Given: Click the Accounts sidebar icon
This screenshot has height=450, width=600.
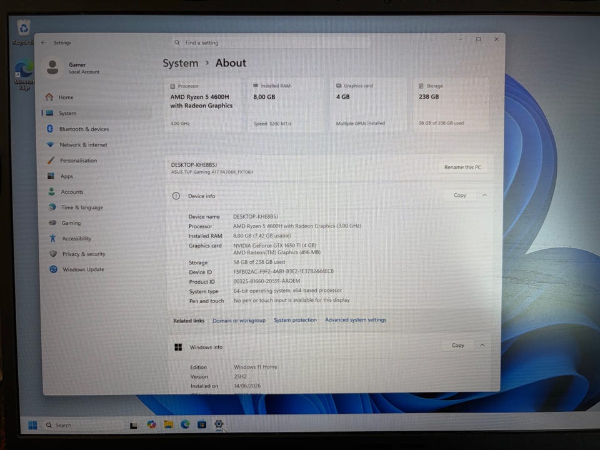Looking at the screenshot, I should [x=52, y=191].
